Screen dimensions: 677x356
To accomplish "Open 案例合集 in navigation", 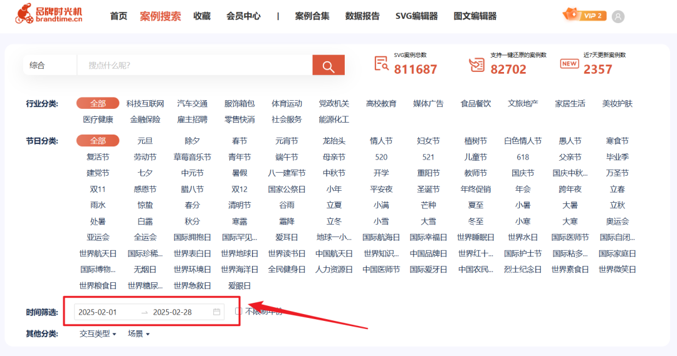I will tap(312, 16).
